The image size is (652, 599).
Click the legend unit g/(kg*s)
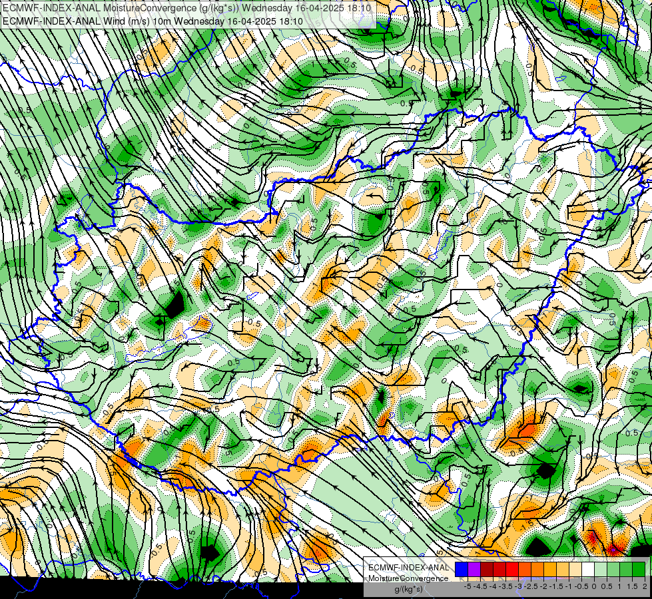408,590
